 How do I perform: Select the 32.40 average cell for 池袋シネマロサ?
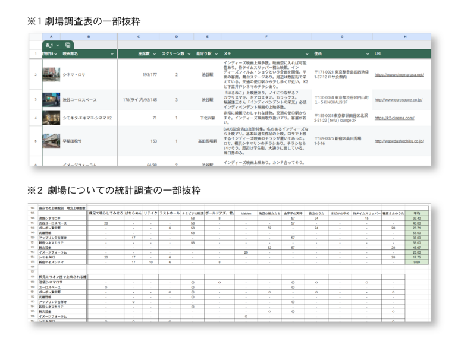click(418, 218)
